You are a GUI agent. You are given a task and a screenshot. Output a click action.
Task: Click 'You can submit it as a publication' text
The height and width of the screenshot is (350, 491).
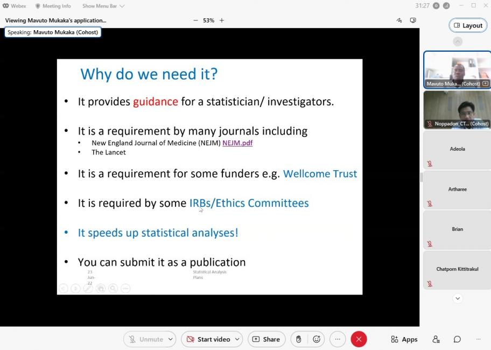pos(162,262)
